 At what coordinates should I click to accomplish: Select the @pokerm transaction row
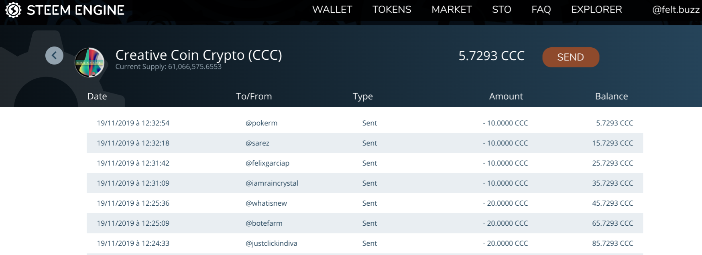point(365,123)
